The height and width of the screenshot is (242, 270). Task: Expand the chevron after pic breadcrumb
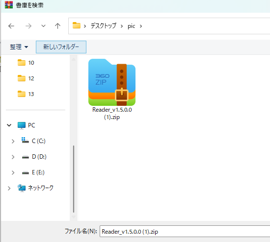(x=141, y=26)
